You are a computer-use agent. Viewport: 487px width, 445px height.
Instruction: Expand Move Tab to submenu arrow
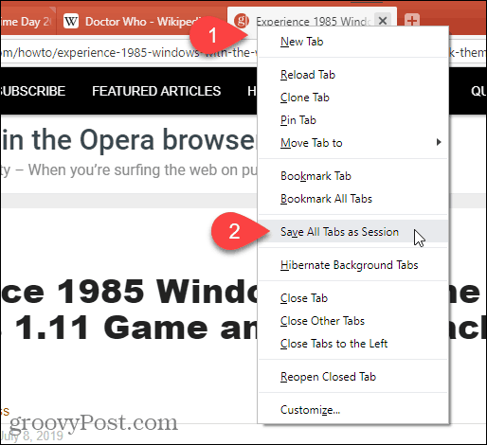coord(439,142)
